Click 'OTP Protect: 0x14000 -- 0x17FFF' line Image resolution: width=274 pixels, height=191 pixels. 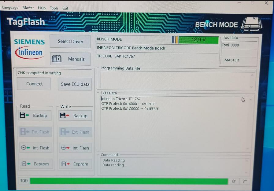point(128,104)
